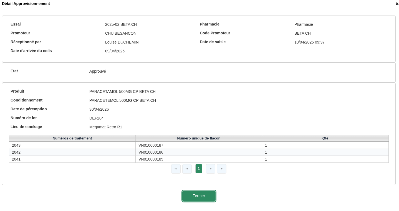Click the Fermer button
The width and height of the screenshot is (399, 211).
point(199,196)
